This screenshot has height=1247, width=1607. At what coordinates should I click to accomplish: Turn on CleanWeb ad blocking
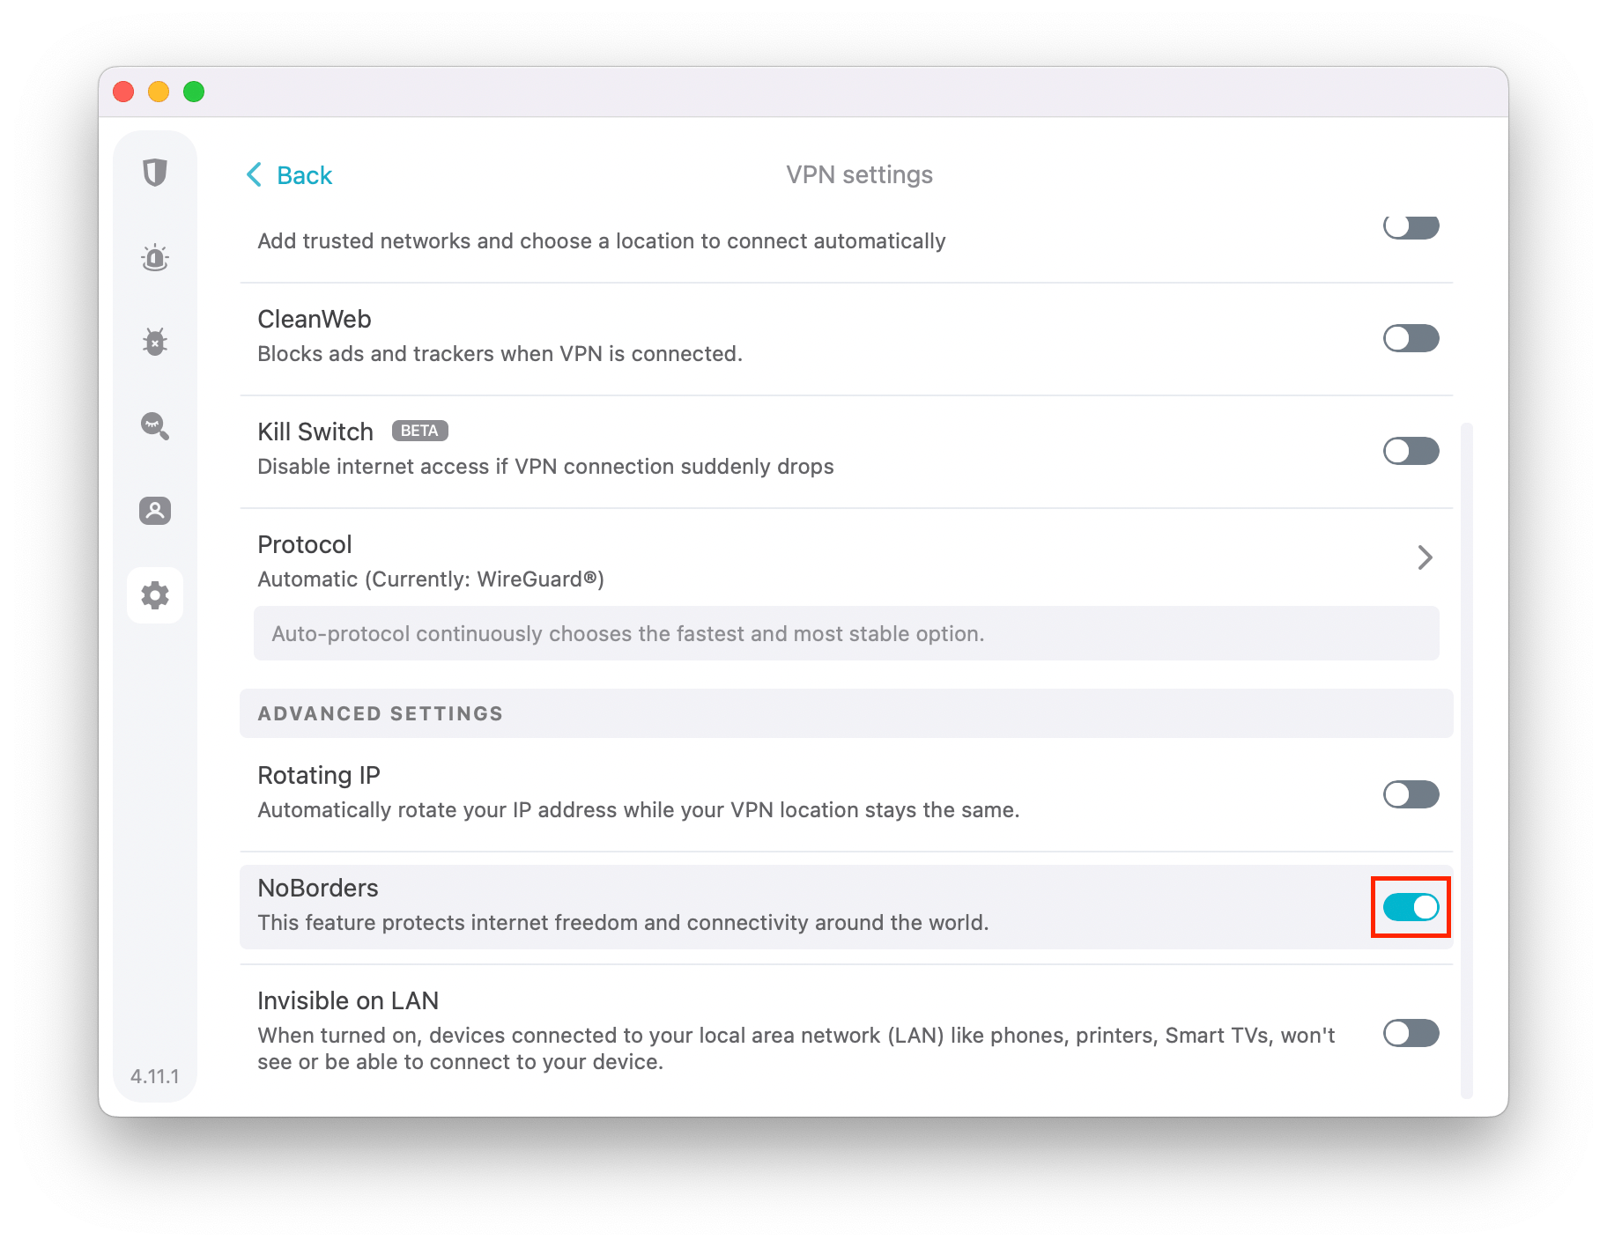[1410, 338]
